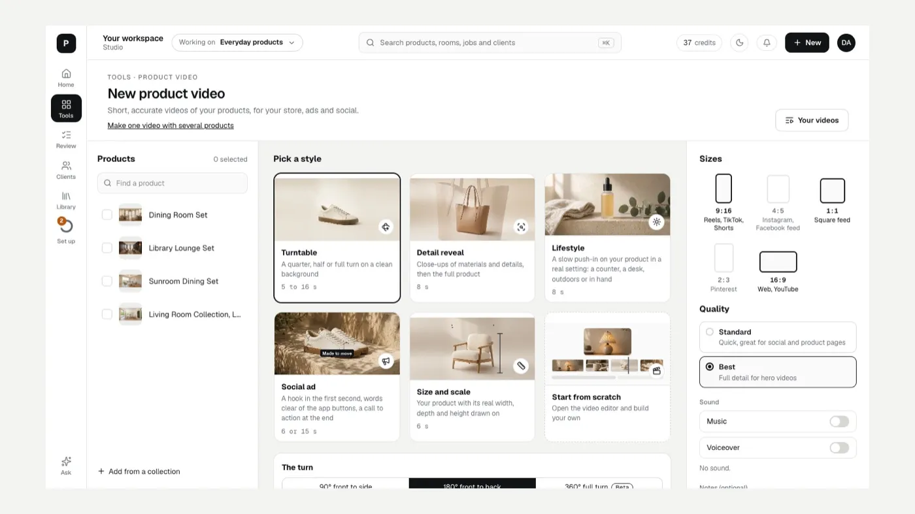915x514 pixels.
Task: Open the Set up progress icon
Action: tap(66, 231)
